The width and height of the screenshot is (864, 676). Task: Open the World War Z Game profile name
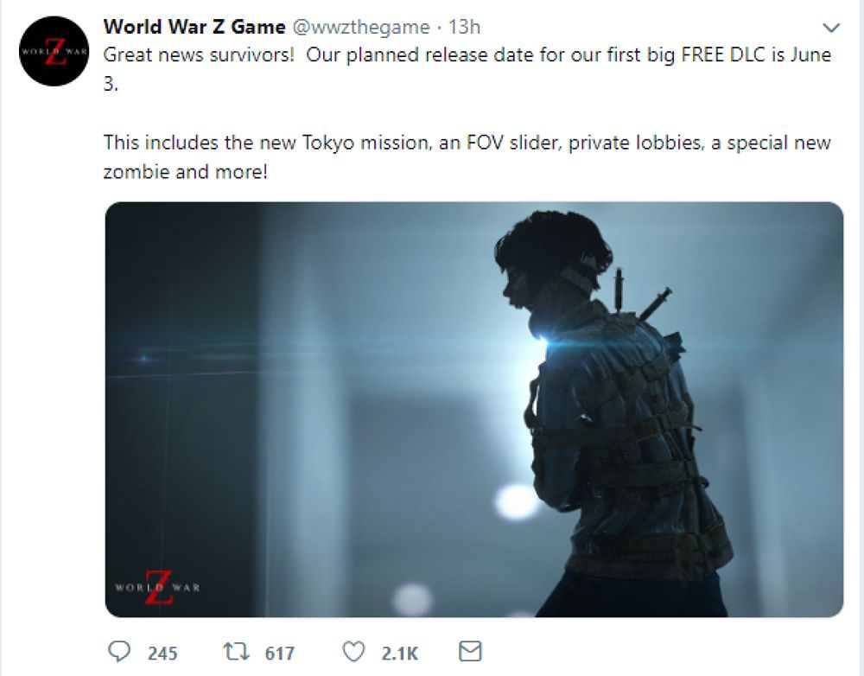[194, 27]
